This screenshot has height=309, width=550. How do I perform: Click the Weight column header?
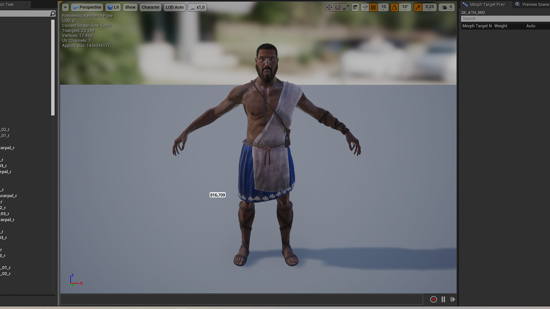click(501, 26)
